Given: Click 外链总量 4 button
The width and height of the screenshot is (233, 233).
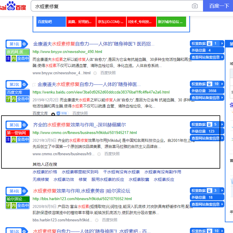Looking at the screenshot, I should click(x=207, y=50).
